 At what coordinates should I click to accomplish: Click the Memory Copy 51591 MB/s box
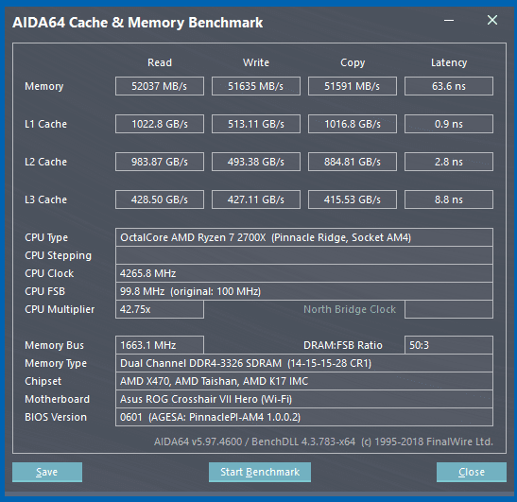[353, 86]
